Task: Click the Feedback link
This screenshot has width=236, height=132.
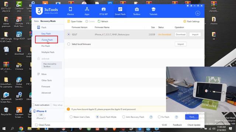Action: [x=177, y=125]
